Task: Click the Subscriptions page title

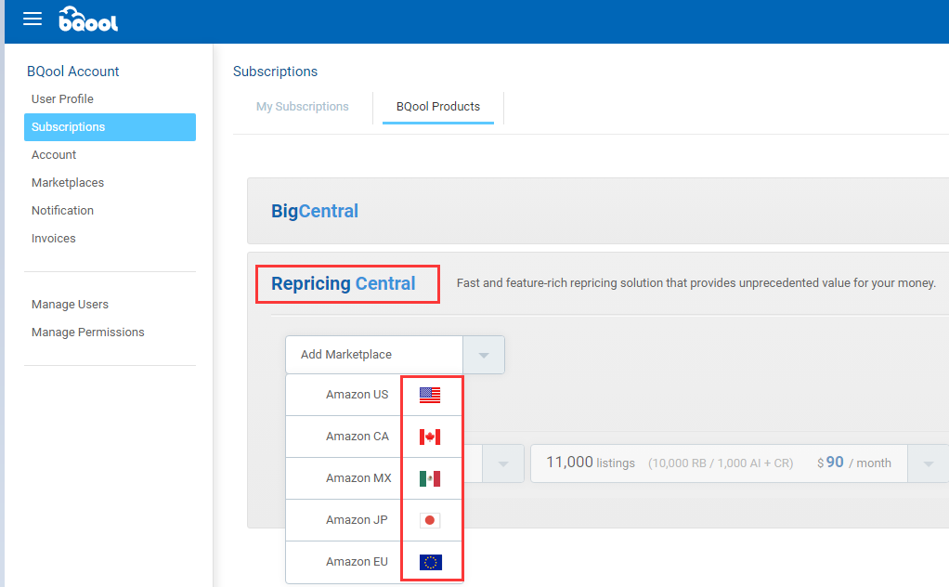Action: click(x=276, y=72)
